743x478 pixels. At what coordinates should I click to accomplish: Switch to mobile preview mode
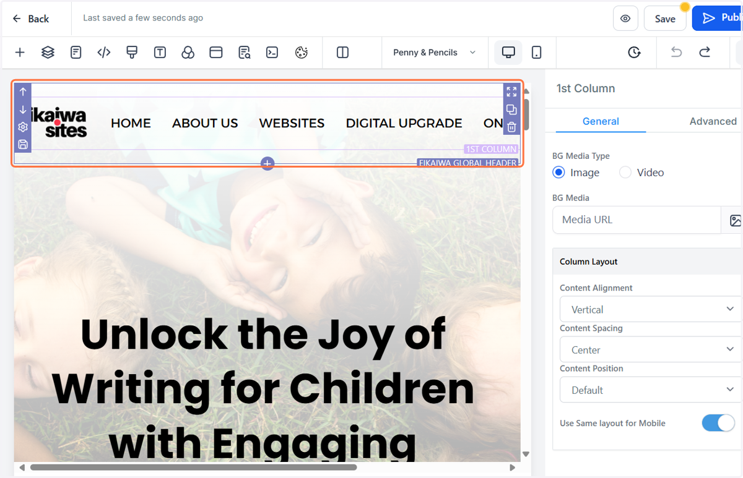537,53
